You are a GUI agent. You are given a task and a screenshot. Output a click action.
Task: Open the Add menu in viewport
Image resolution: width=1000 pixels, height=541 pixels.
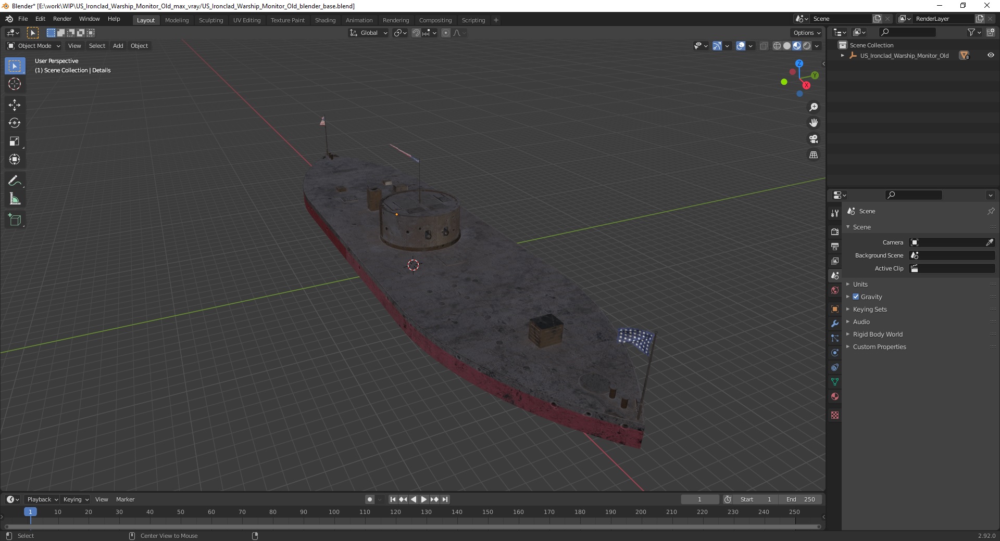[118, 46]
